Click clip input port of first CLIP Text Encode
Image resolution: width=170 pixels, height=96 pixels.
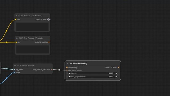tap(16, 19)
